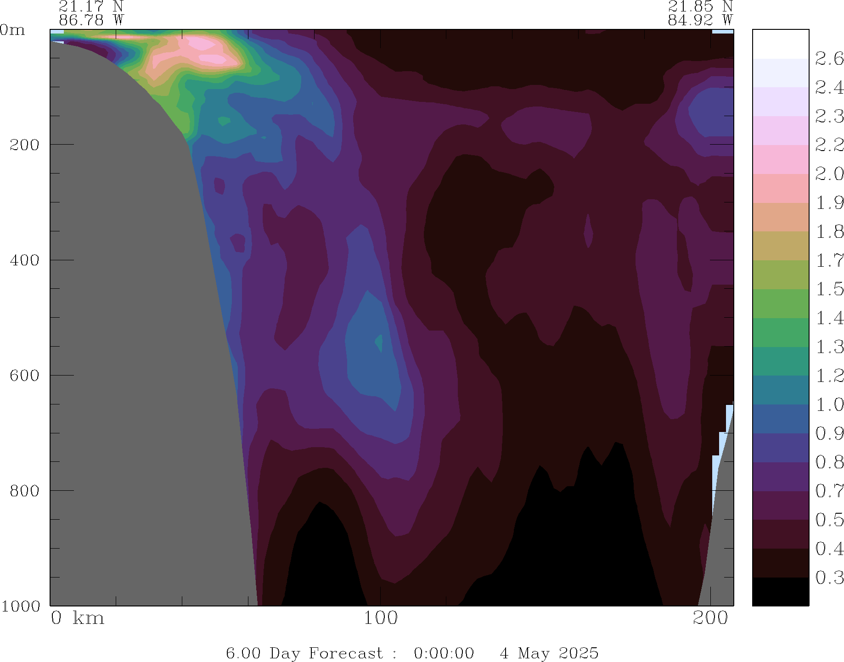Click the '6.00 Day Forecast' caption text

pos(304,653)
